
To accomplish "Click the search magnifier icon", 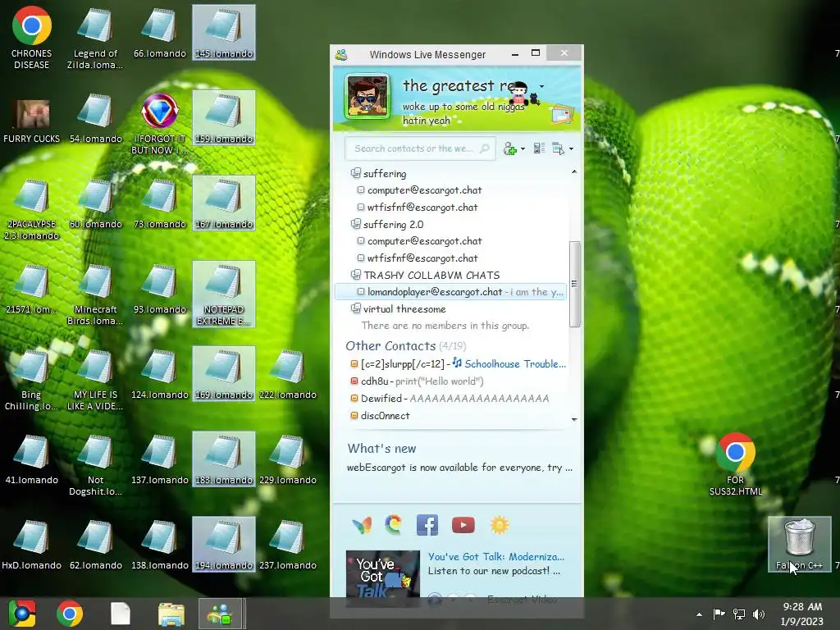I will click(x=484, y=148).
